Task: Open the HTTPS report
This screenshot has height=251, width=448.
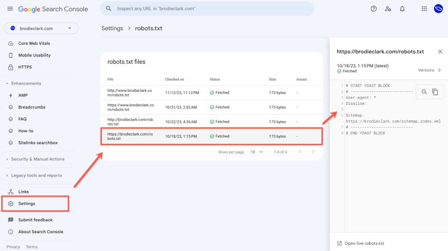Action: click(x=25, y=67)
